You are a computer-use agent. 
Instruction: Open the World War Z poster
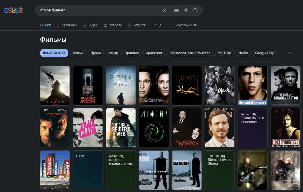(55, 86)
